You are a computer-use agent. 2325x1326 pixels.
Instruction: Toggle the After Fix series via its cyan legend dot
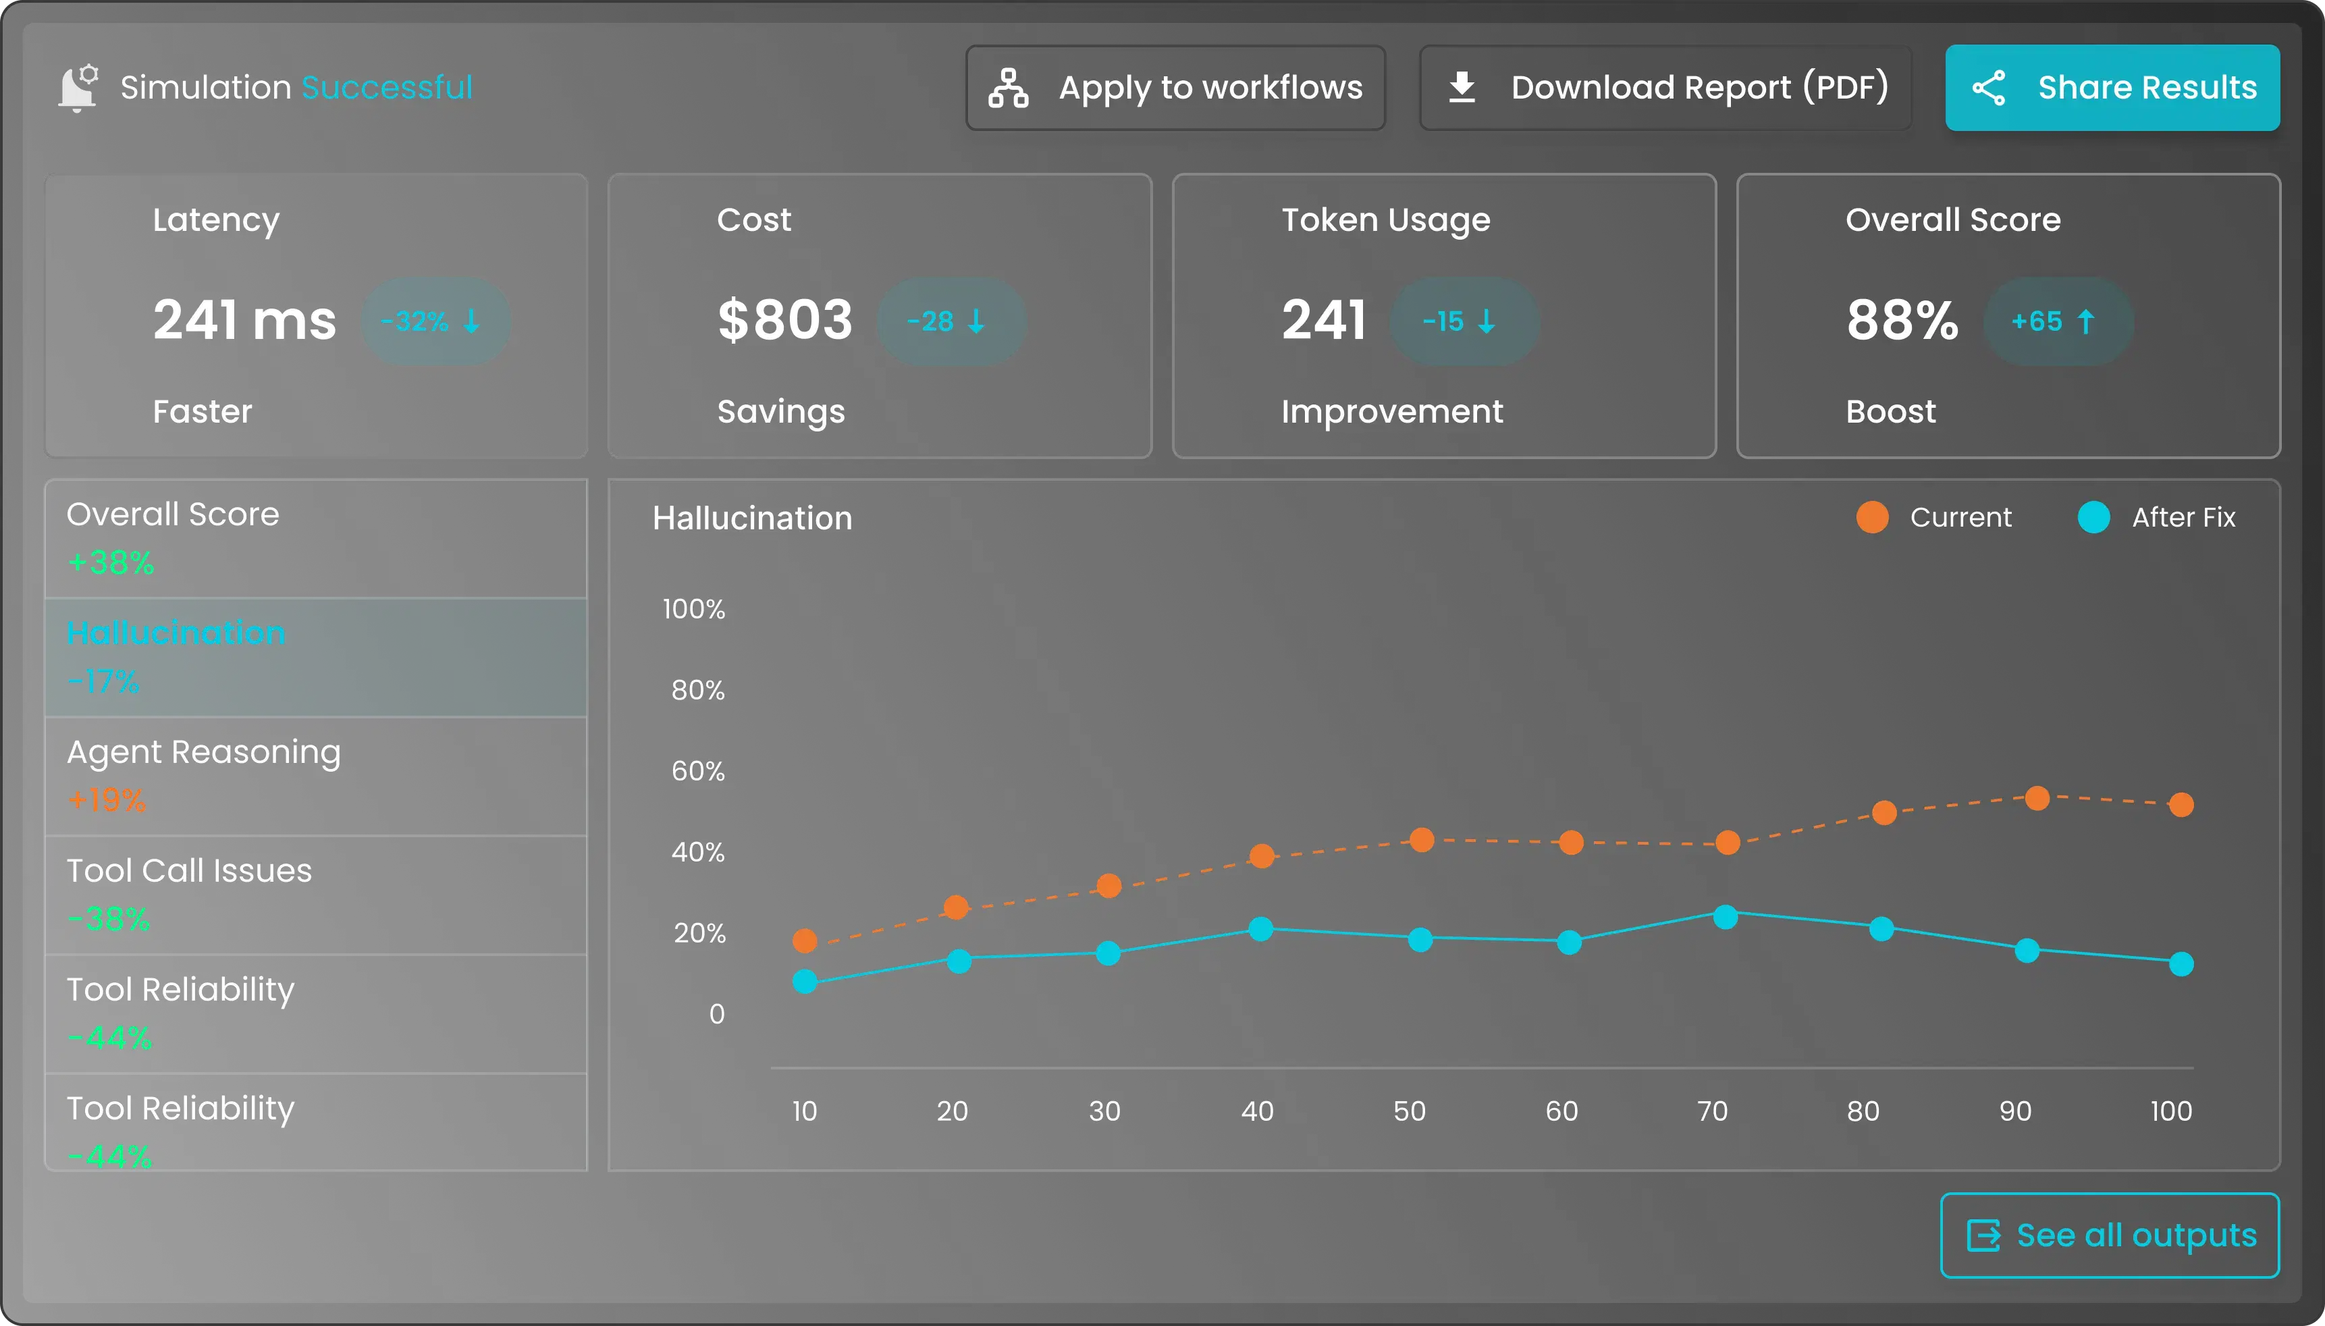[2093, 516]
